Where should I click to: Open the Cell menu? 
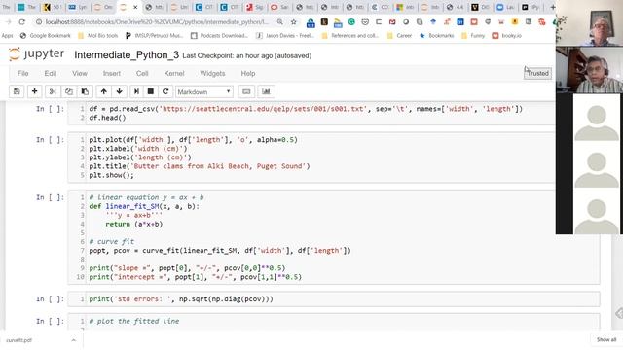point(142,74)
